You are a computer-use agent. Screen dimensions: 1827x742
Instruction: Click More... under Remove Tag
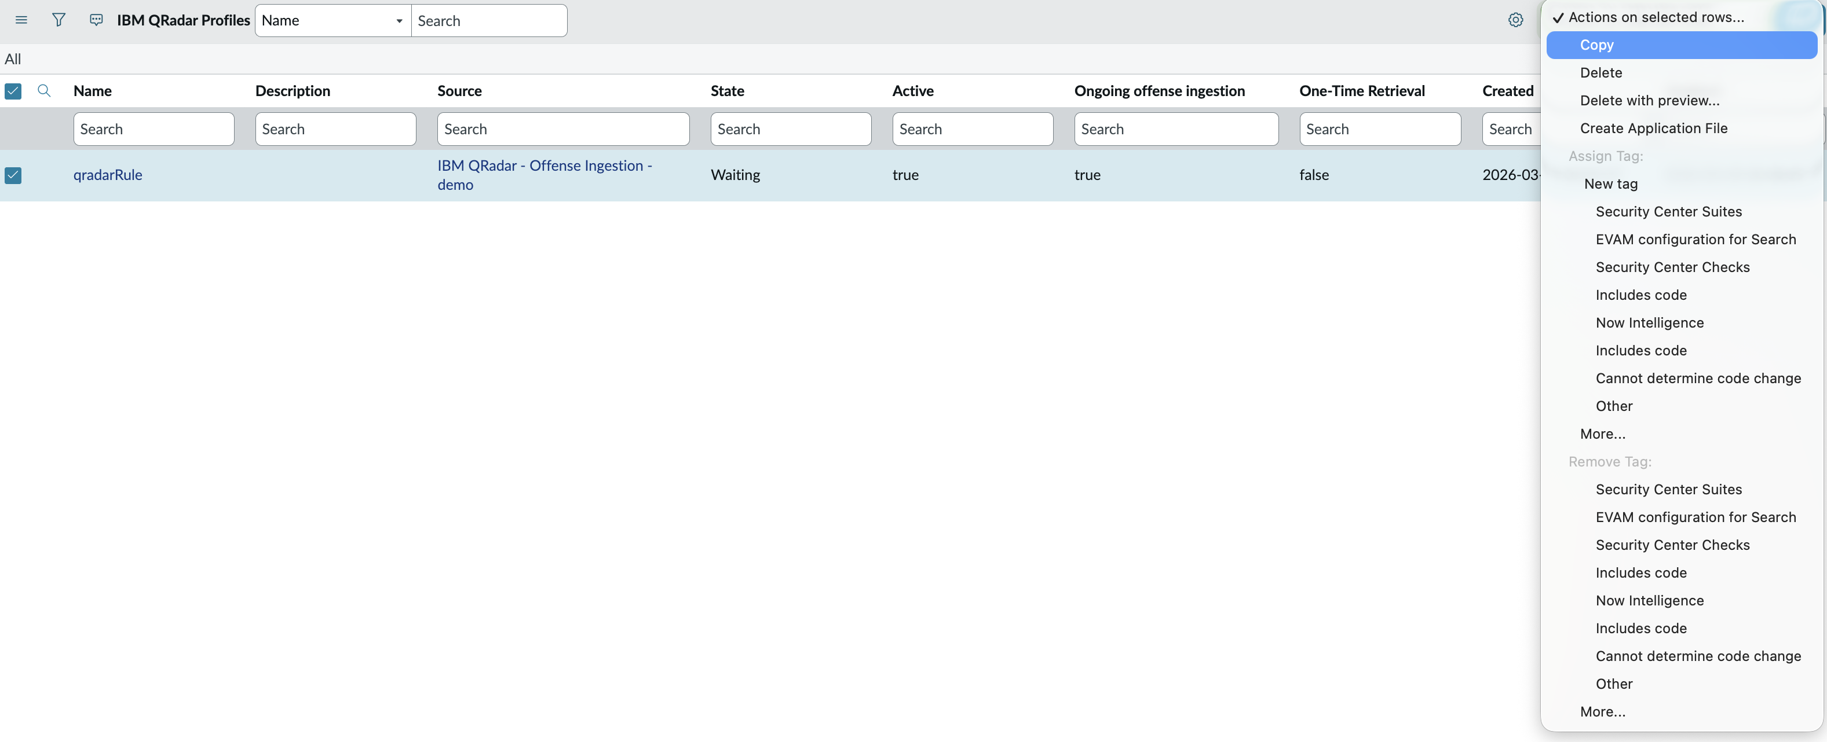1682,711
